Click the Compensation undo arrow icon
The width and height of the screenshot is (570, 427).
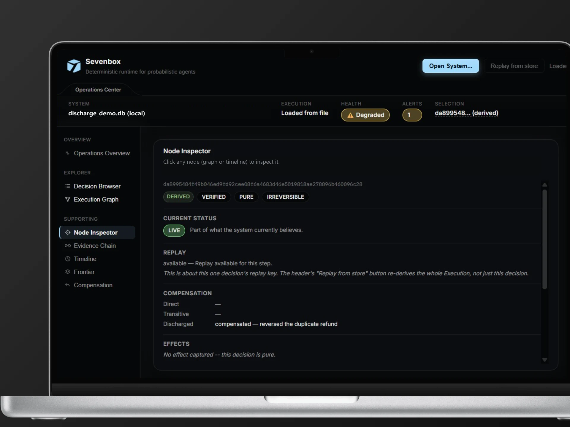pos(68,285)
